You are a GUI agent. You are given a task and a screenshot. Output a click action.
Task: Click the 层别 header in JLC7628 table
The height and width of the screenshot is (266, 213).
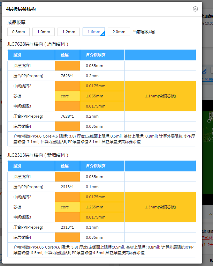click(17, 55)
